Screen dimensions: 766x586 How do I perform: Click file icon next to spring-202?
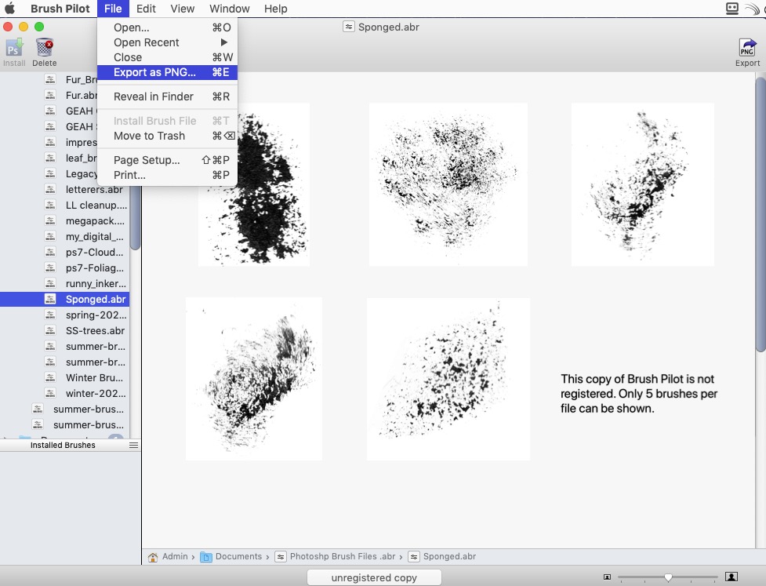click(50, 315)
